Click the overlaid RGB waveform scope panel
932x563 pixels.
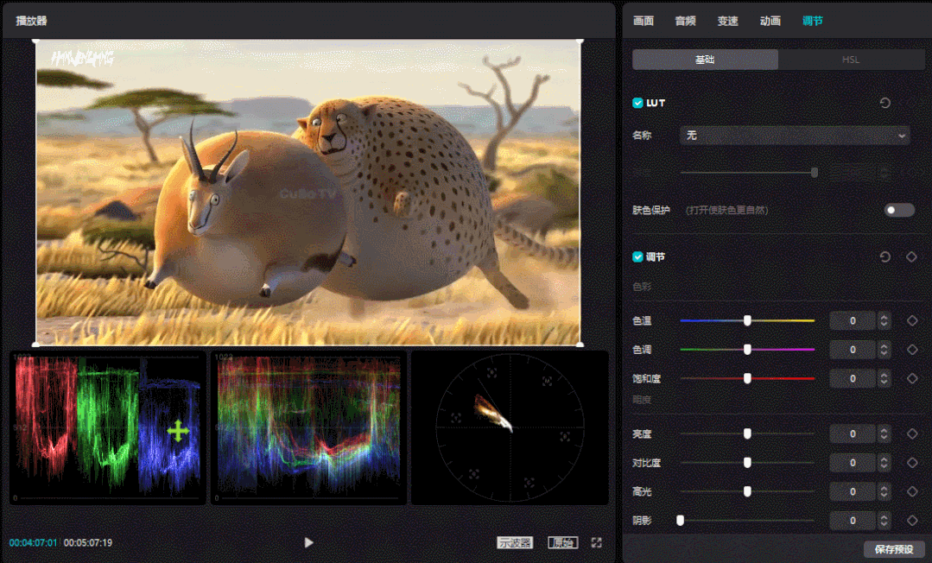pyautogui.click(x=309, y=427)
